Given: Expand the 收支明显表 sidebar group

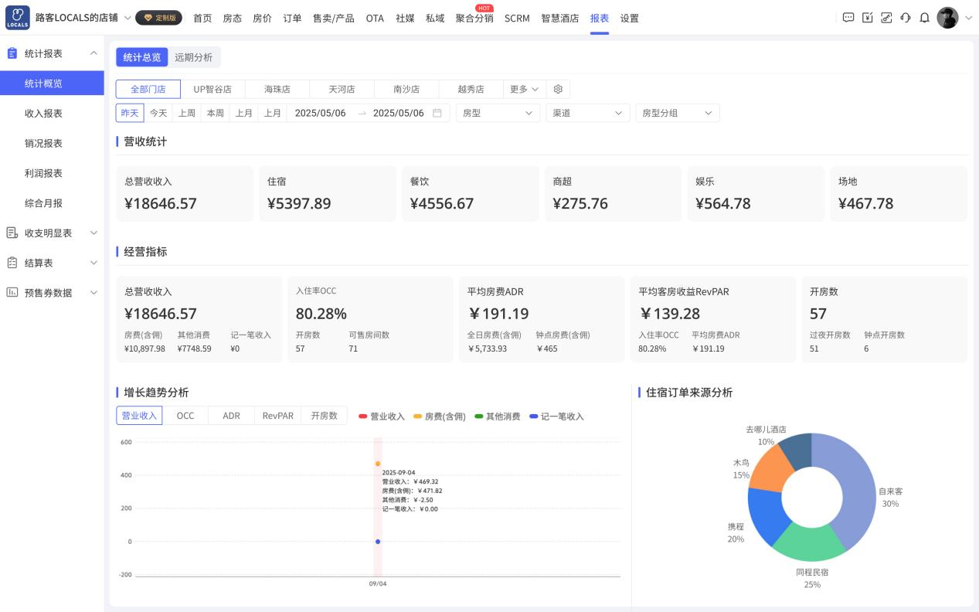Looking at the screenshot, I should [x=93, y=233].
